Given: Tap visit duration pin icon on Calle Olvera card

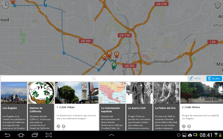Looking at the screenshot, I should tap(189, 126).
